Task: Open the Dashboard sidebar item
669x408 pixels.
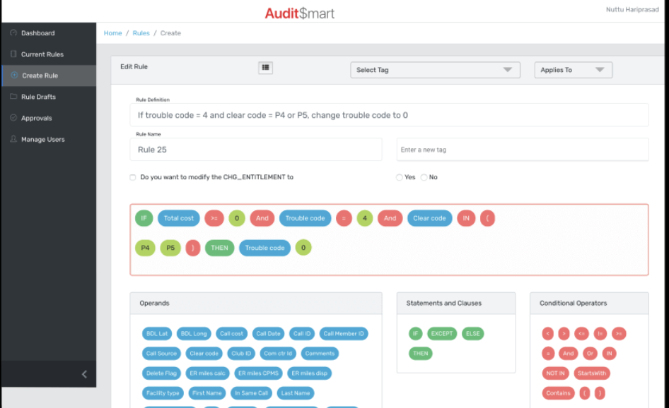Action: click(49, 32)
